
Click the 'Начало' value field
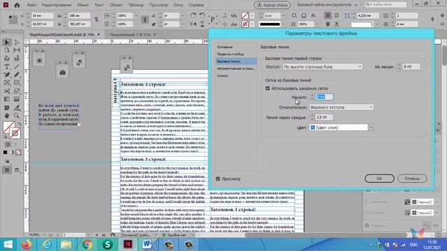click(324, 97)
